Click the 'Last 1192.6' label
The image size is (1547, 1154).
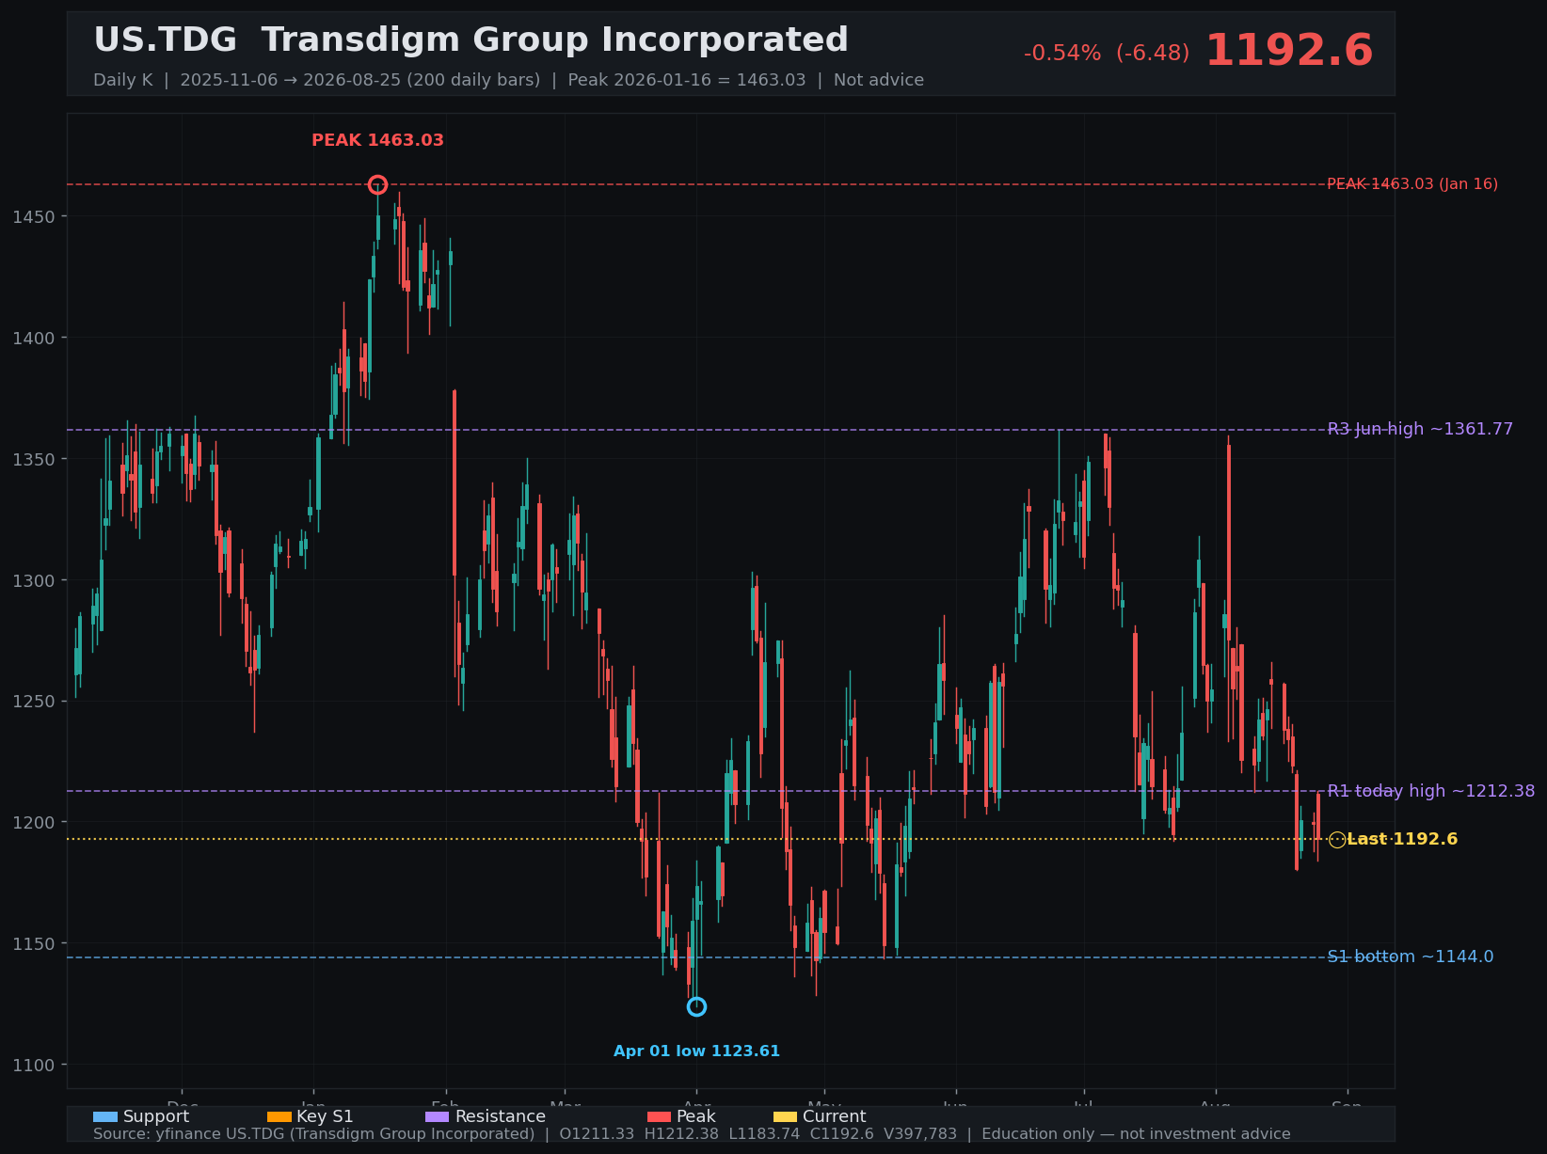coord(1402,839)
